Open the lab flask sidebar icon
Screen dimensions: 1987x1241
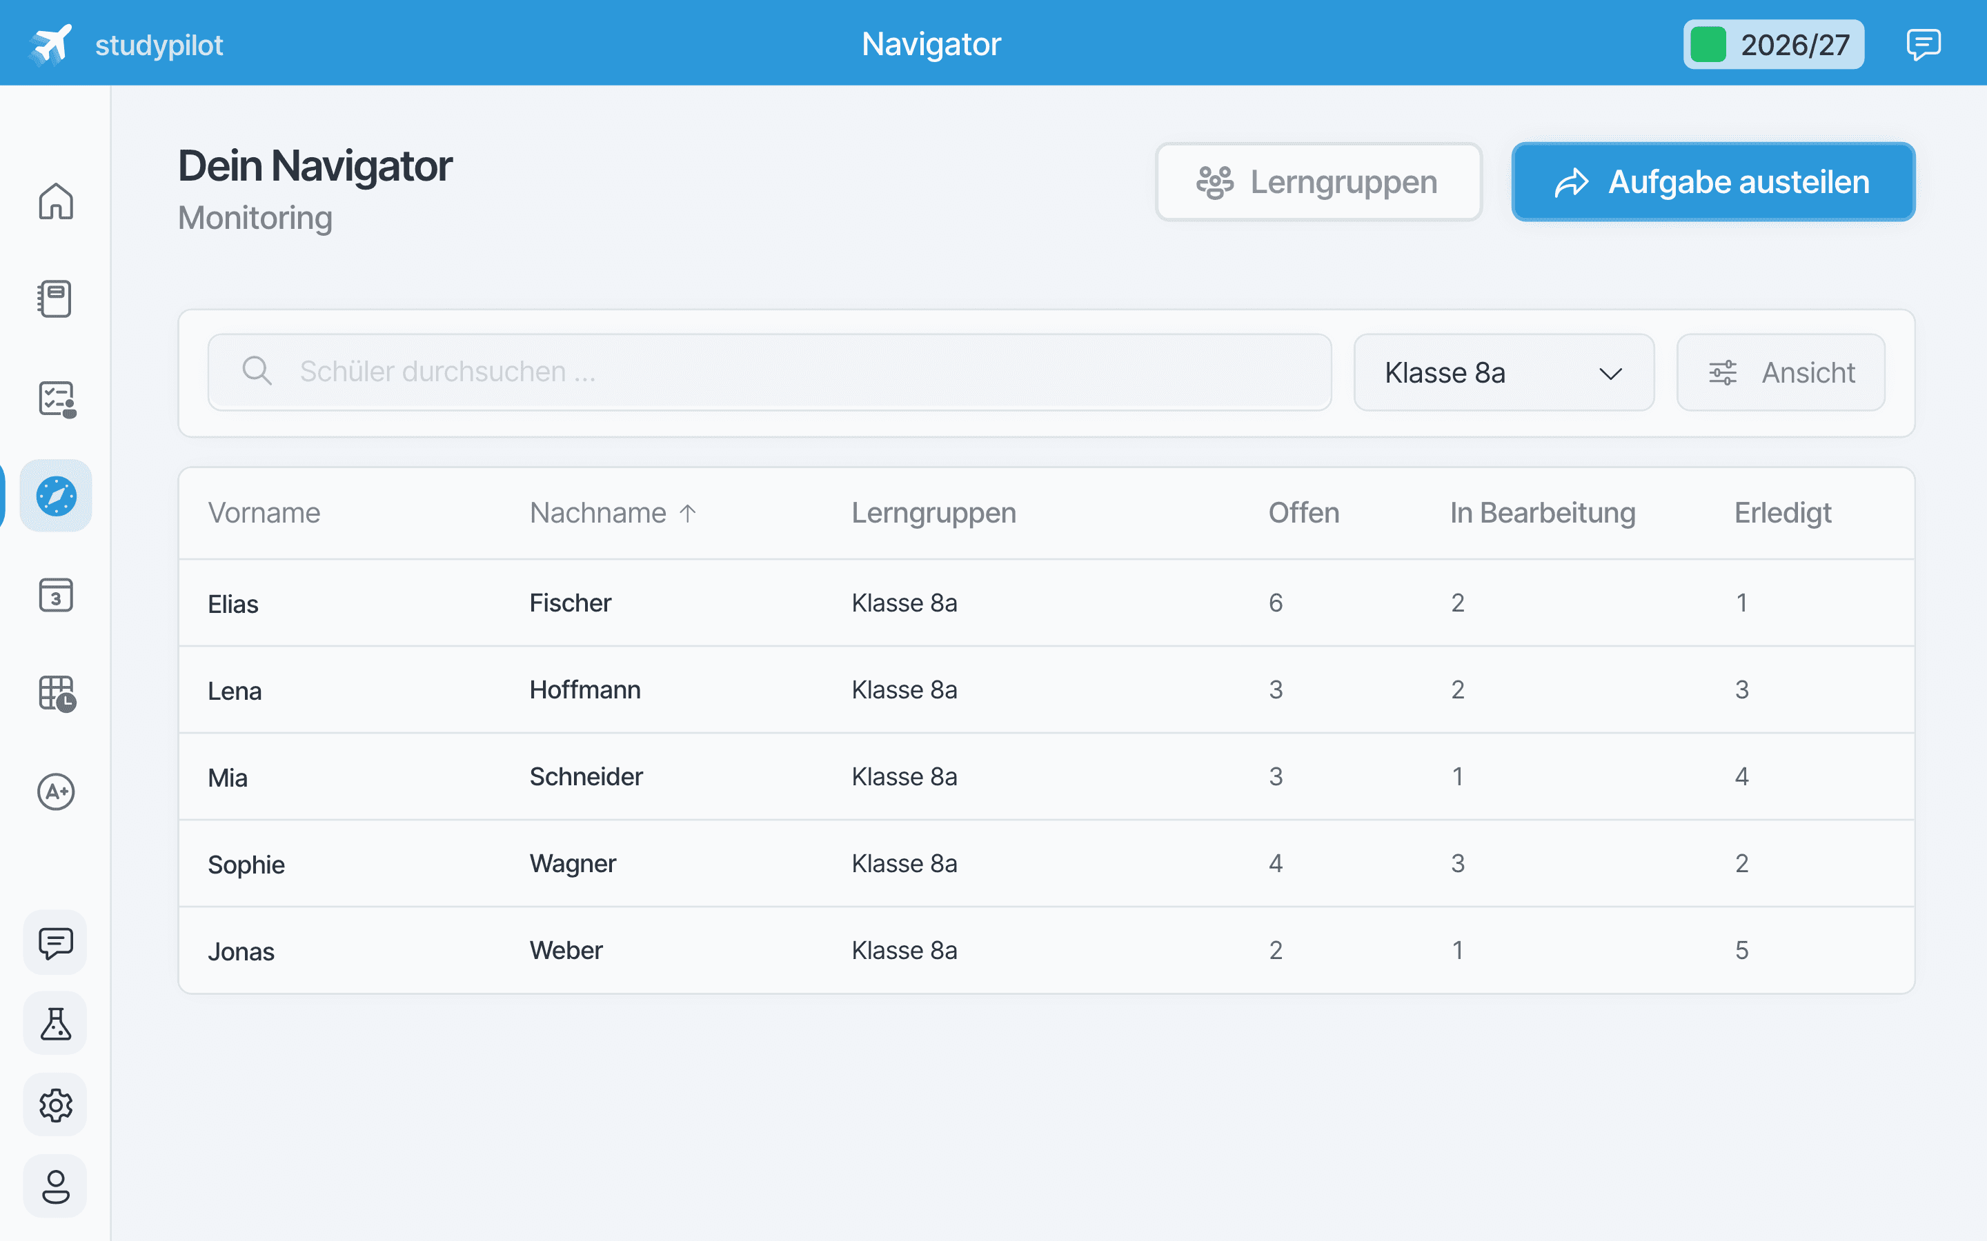(55, 1024)
